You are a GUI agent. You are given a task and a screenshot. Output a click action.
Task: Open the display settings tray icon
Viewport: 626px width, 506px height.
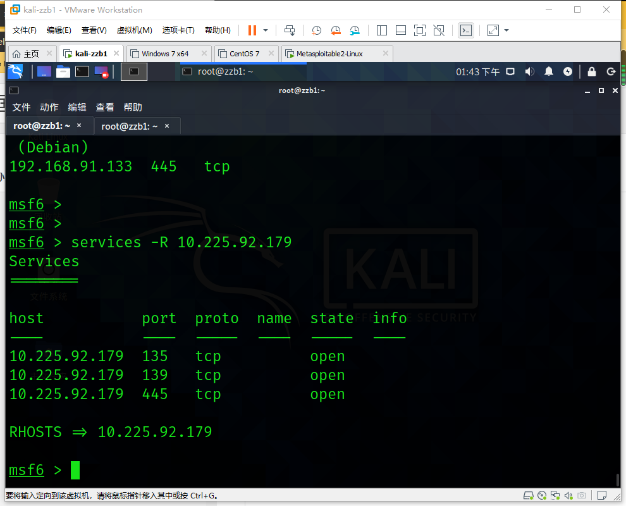pyautogui.click(x=510, y=71)
